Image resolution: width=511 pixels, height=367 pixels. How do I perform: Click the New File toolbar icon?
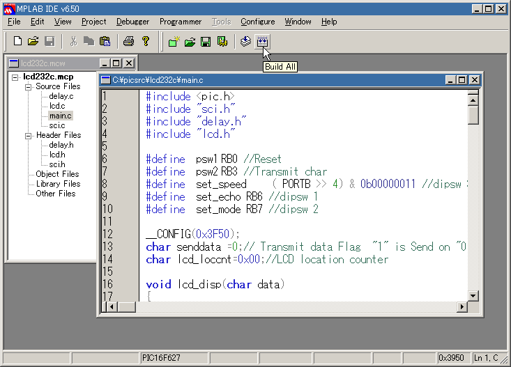pyautogui.click(x=17, y=41)
